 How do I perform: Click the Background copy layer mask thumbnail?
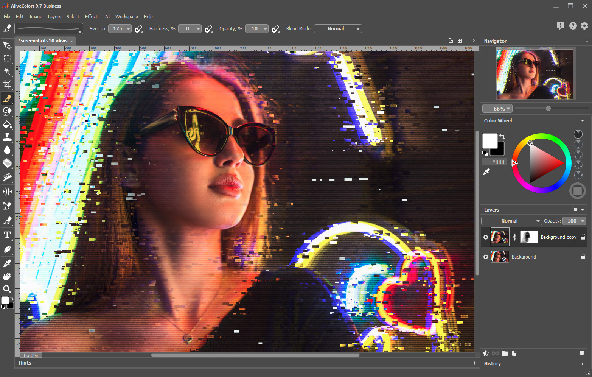point(529,237)
